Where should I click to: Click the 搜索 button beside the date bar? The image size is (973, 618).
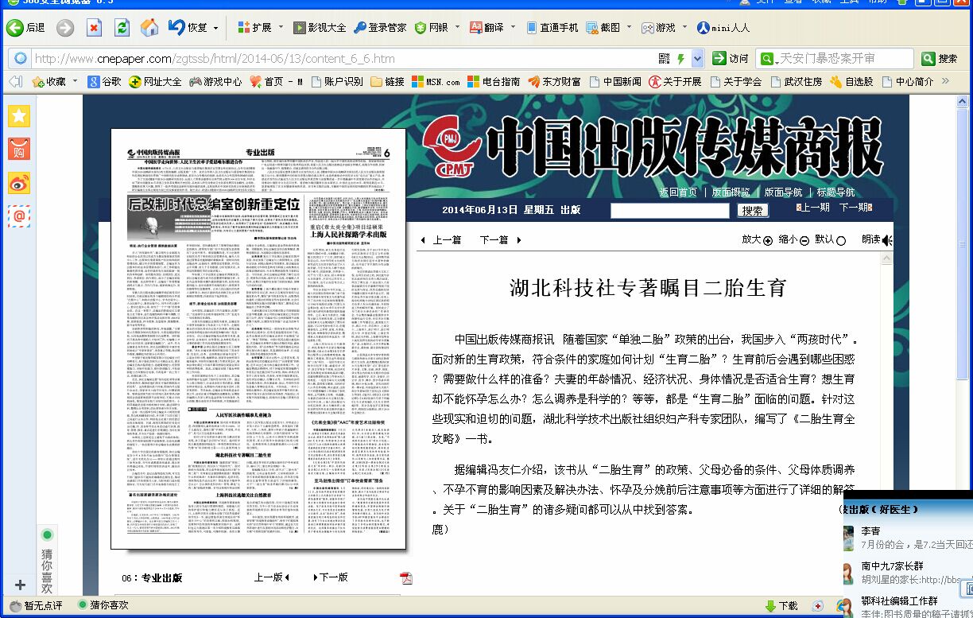752,211
